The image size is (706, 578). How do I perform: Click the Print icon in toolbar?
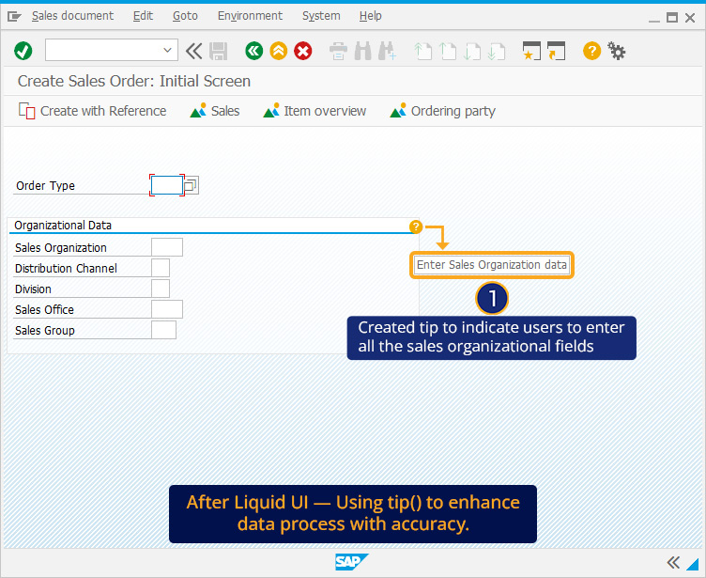(338, 51)
